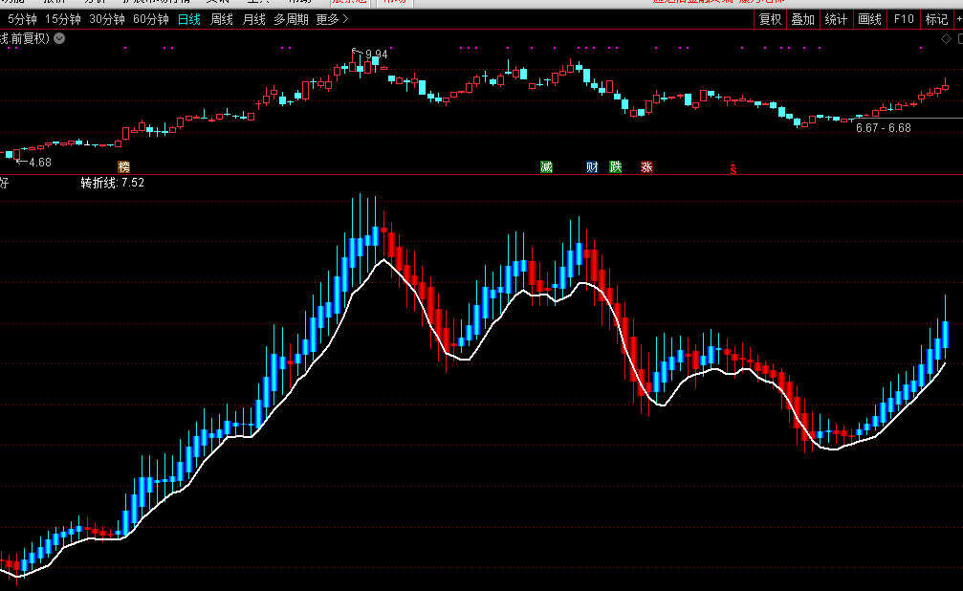Select the 日线 daily period tab
This screenshot has width=963, height=591.
(189, 19)
